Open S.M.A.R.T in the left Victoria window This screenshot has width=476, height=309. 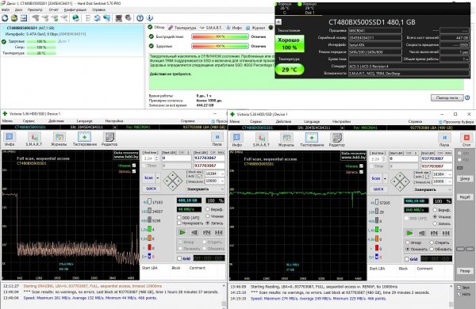[x=34, y=139]
